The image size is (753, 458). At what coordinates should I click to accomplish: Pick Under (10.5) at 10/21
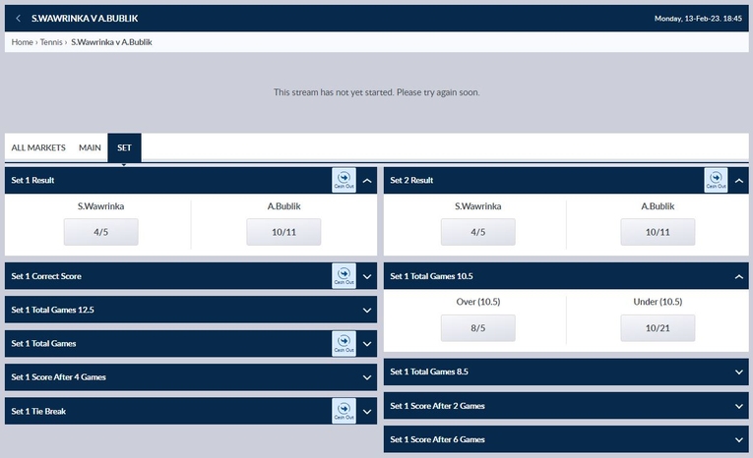658,328
